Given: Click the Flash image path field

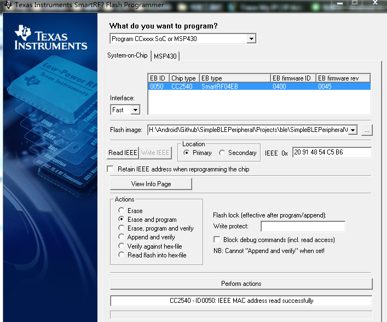Looking at the screenshot, I should pos(249,130).
